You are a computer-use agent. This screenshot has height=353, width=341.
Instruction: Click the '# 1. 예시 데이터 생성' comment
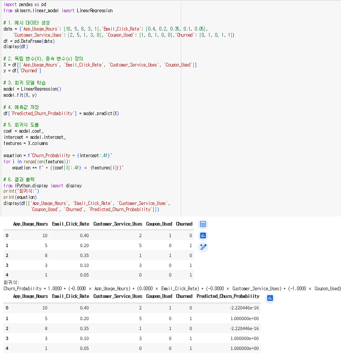point(26,23)
